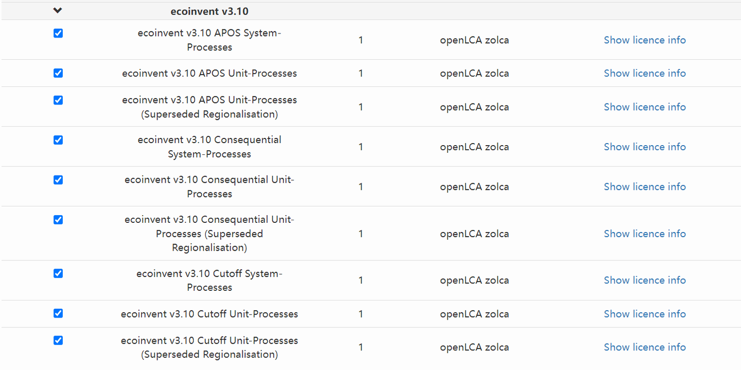Show licence info for Cutoff Unit-Processes

click(644, 314)
